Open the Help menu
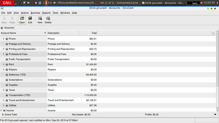219x123 pixels. 75,13
